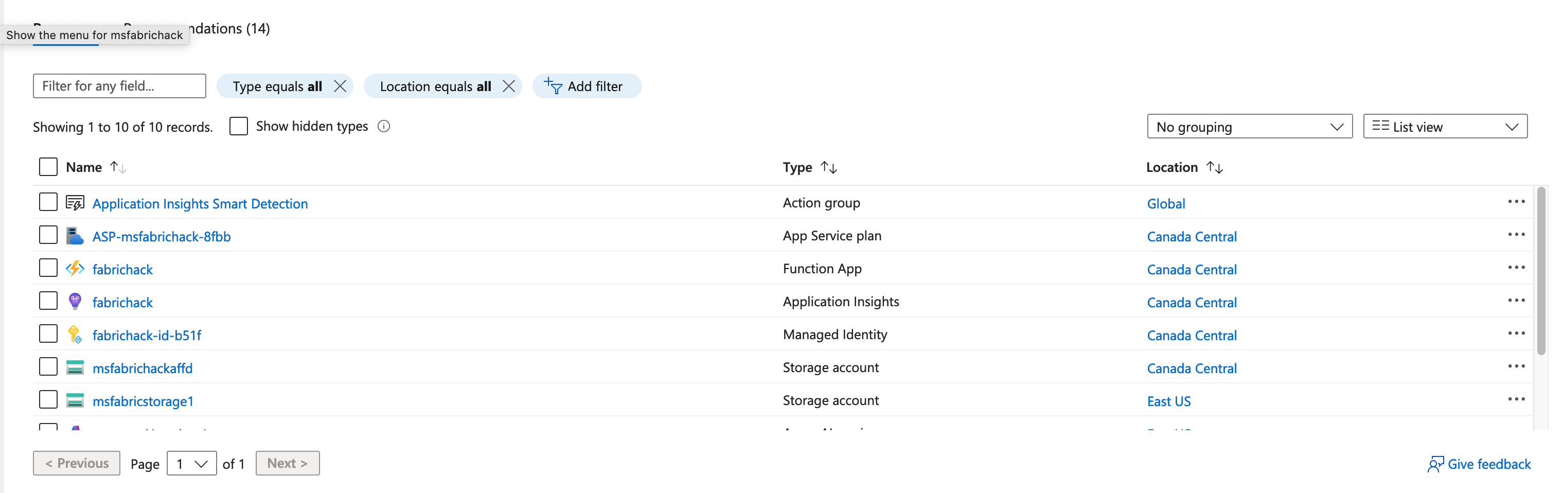Open the Application Insights Smart Detection link
The width and height of the screenshot is (1563, 493).
point(200,203)
